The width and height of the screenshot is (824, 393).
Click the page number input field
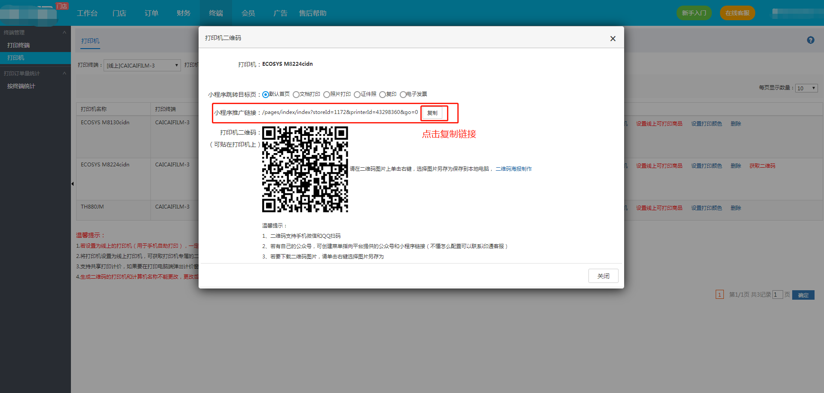coord(777,295)
